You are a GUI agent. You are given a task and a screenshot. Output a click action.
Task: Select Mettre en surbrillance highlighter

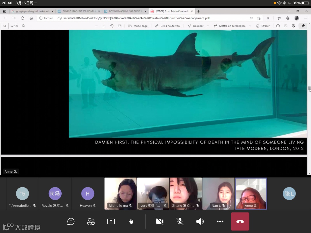click(x=230, y=26)
